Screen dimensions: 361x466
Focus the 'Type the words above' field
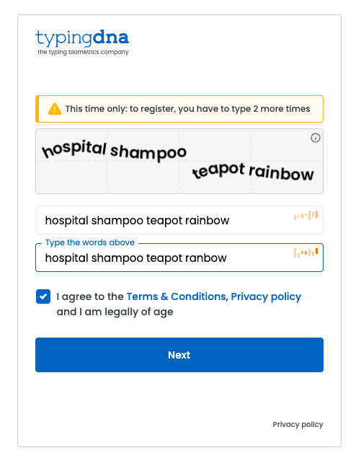179,258
